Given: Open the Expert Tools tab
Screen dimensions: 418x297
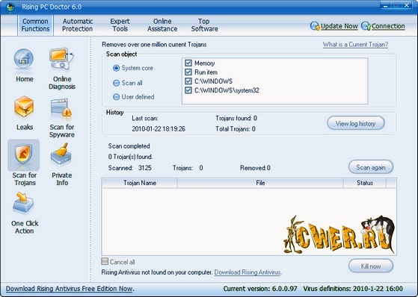Looking at the screenshot, I should [x=120, y=25].
